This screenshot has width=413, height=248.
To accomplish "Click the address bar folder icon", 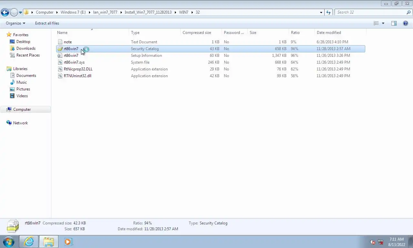I will 26,12.
